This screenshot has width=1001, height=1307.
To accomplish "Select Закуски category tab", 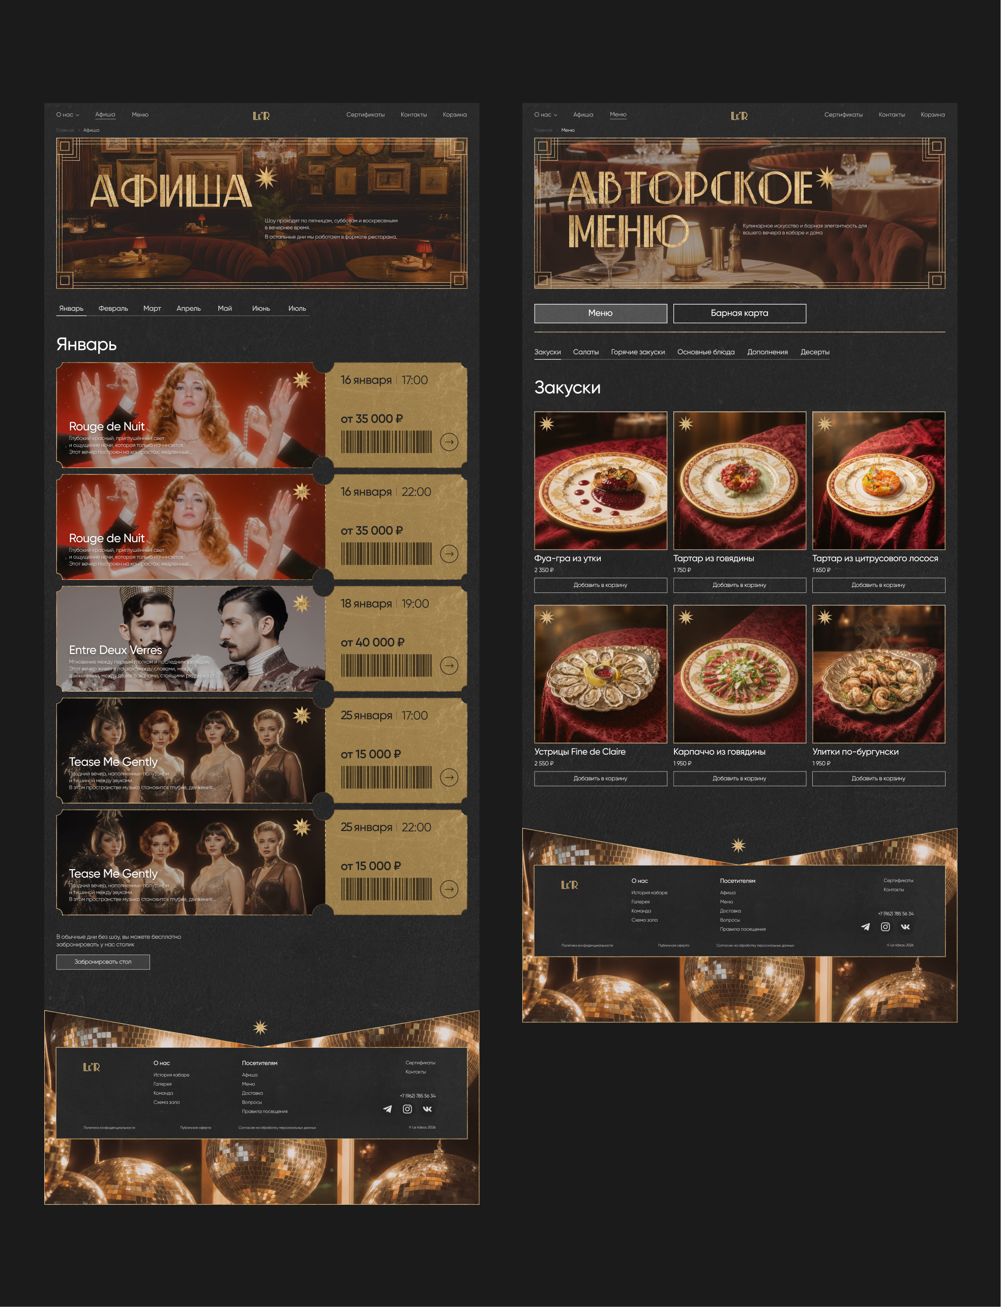I will point(548,352).
